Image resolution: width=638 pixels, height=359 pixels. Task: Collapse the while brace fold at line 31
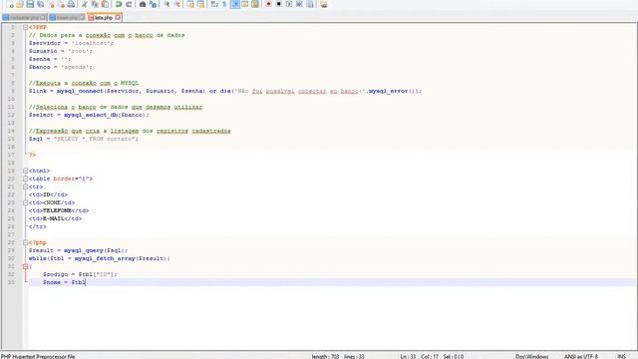tap(25, 266)
